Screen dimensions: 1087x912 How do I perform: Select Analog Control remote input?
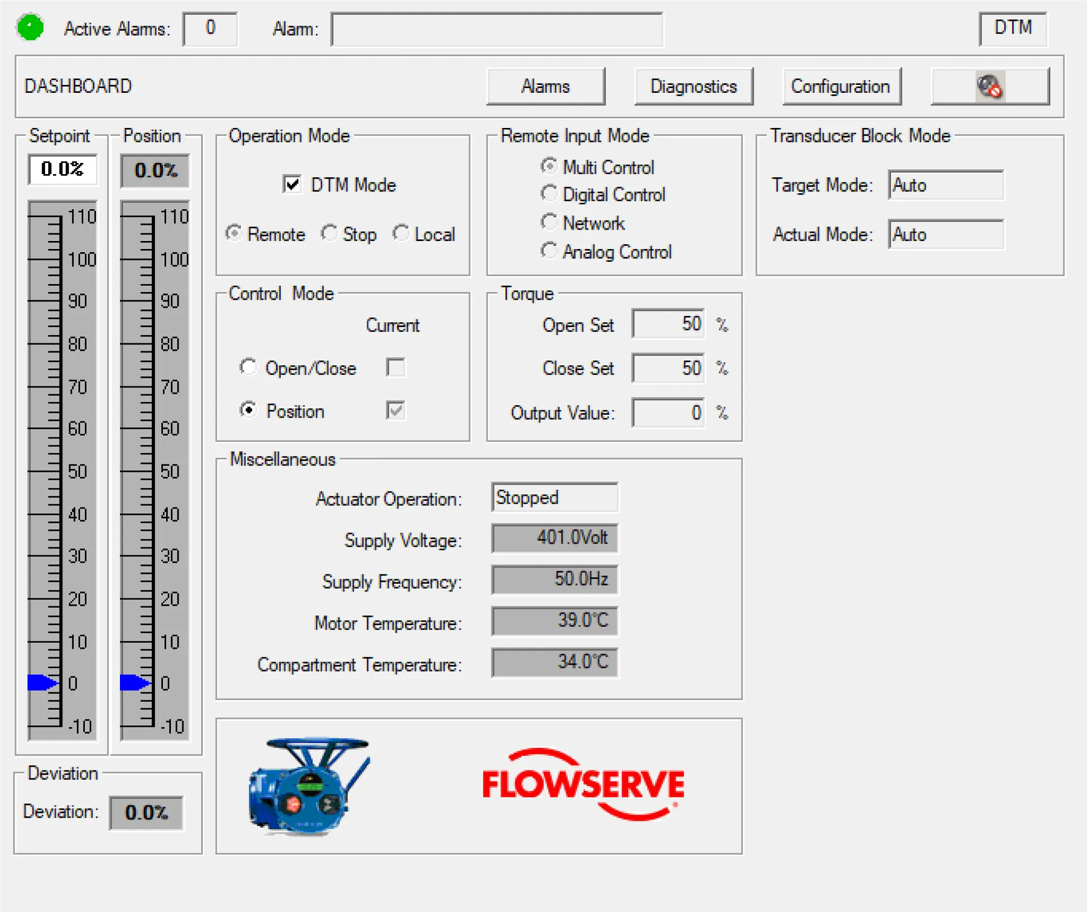coord(549,251)
